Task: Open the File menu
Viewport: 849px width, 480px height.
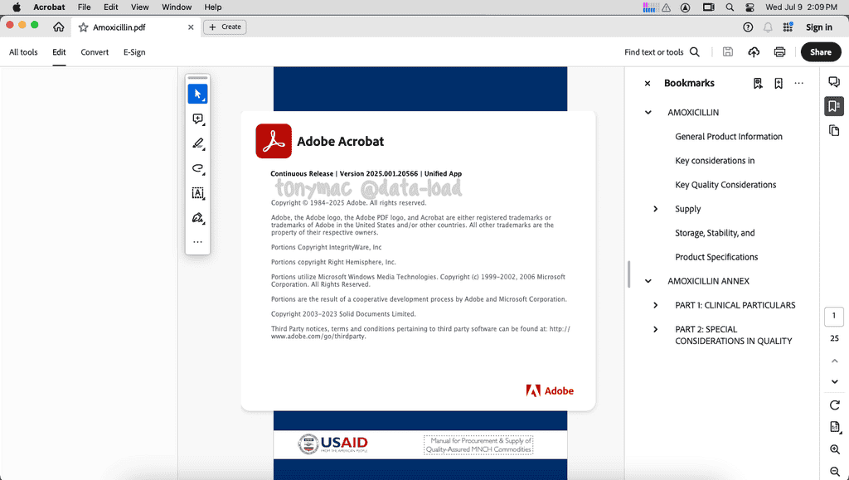Action: [x=84, y=7]
